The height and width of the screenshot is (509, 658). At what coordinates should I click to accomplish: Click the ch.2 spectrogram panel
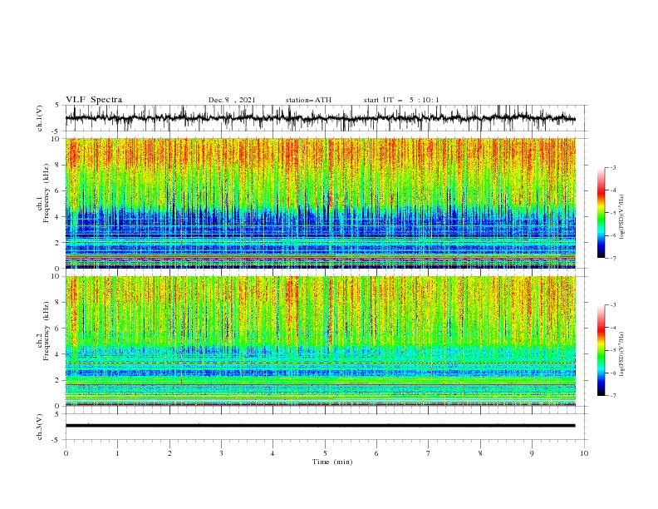(320, 341)
